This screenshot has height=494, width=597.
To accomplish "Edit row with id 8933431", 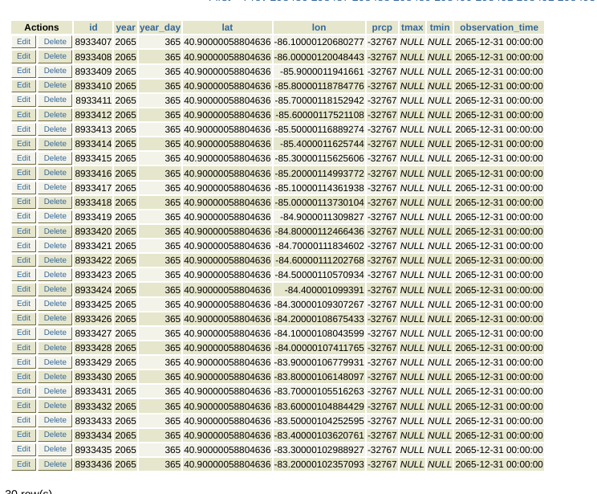I will coord(24,391).
